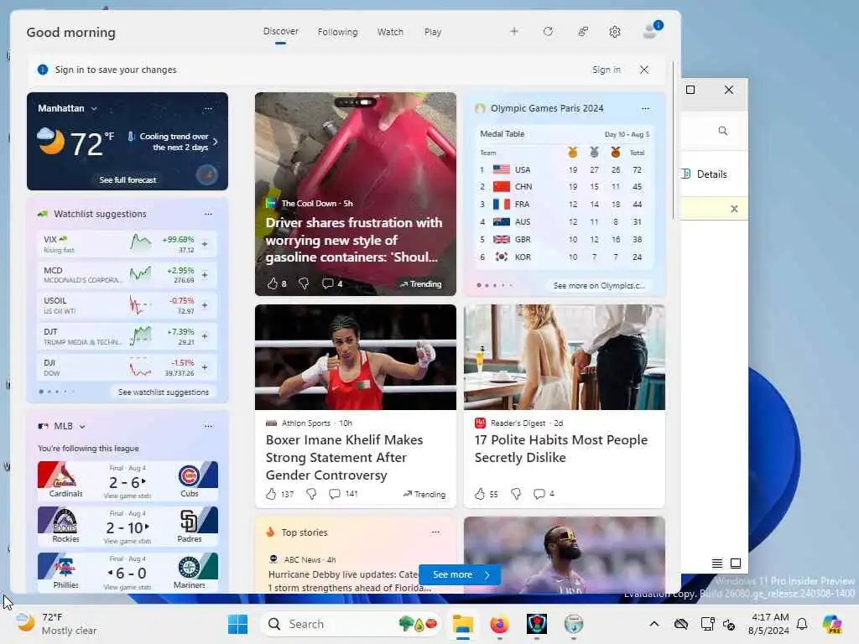Open the 17 Polite Habits article image

(x=565, y=357)
